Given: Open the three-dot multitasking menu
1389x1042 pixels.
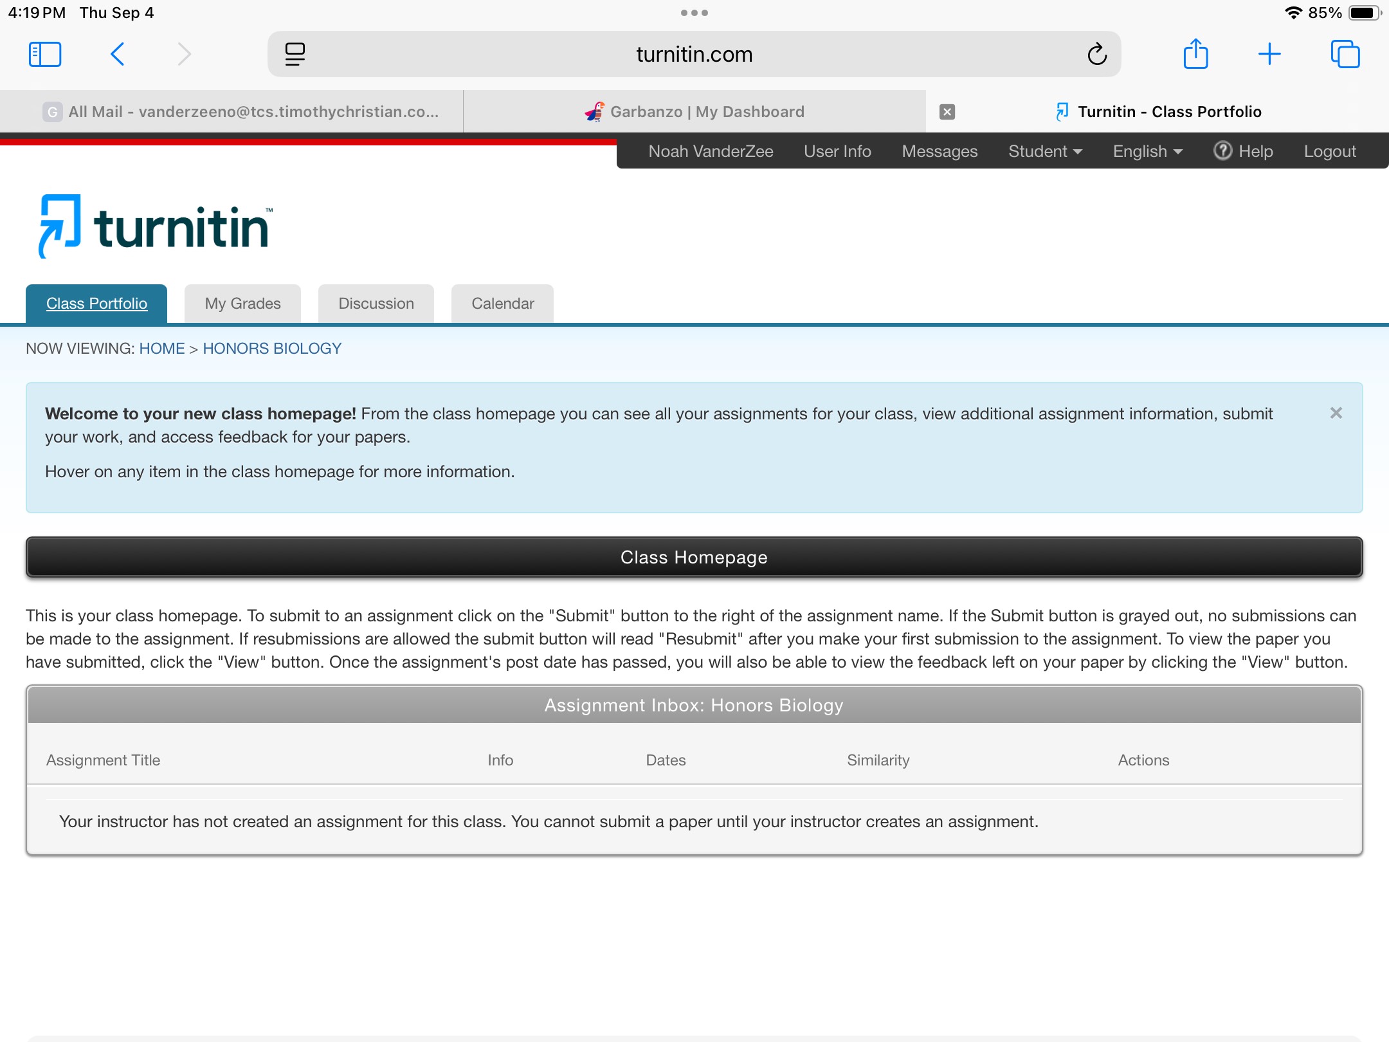Looking at the screenshot, I should coord(694,13).
